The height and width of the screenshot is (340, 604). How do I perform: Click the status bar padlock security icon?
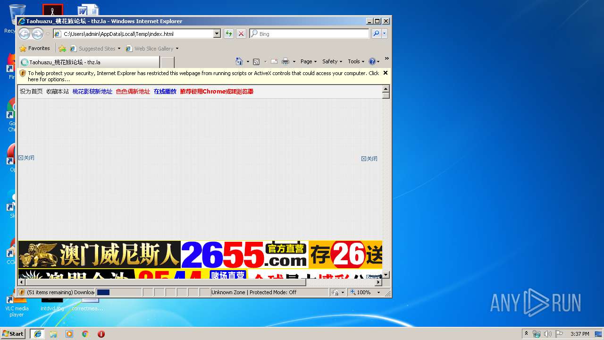click(336, 292)
